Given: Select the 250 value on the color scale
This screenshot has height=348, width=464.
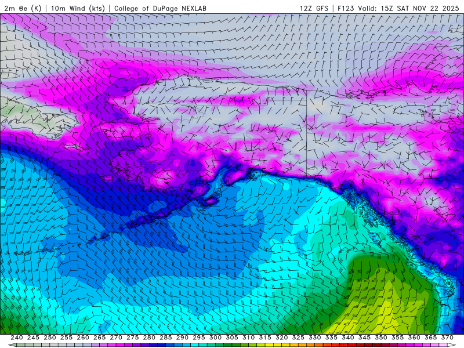Looking at the screenshot, I should 50,338.
